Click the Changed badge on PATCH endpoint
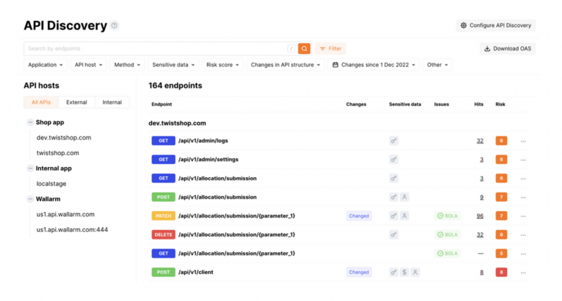 pyautogui.click(x=358, y=216)
